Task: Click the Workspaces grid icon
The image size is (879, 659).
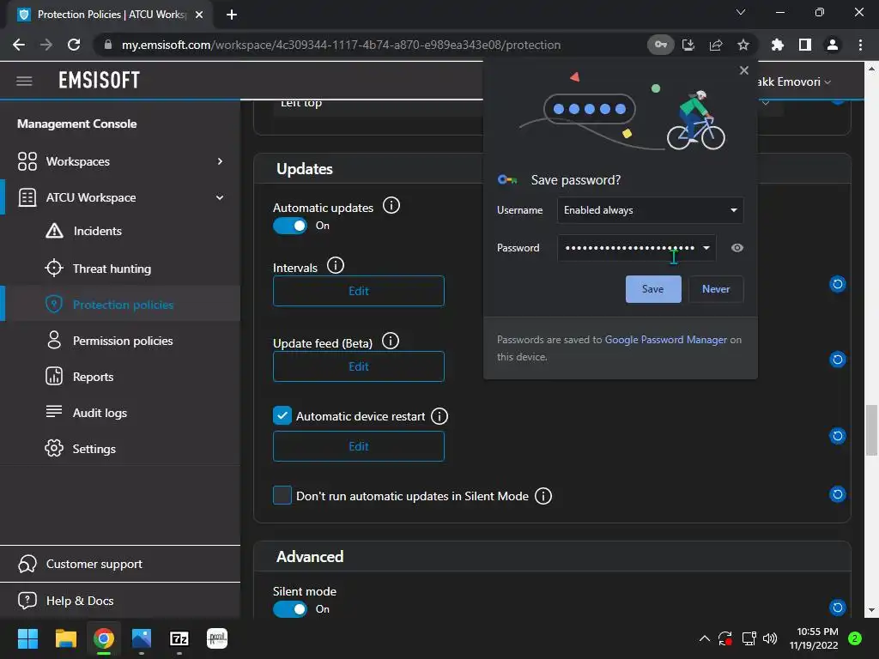Action: pyautogui.click(x=27, y=161)
